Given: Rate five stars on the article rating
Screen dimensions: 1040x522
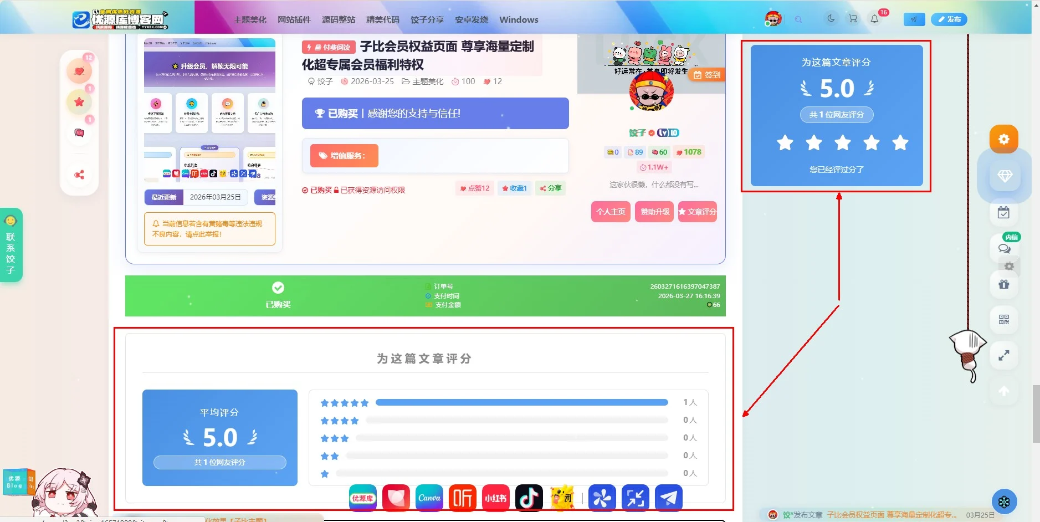Looking at the screenshot, I should point(899,143).
